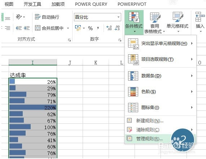This screenshot has height=159, width=206.
Task: Click the decrease decimal places icon
Action: tap(117, 28)
